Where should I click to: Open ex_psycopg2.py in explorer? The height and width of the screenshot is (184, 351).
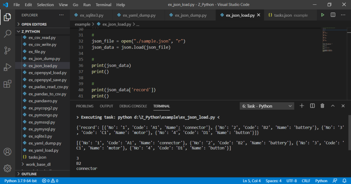point(43,108)
